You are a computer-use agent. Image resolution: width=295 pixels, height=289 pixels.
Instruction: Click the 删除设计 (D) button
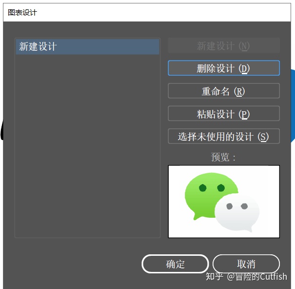[x=224, y=68]
